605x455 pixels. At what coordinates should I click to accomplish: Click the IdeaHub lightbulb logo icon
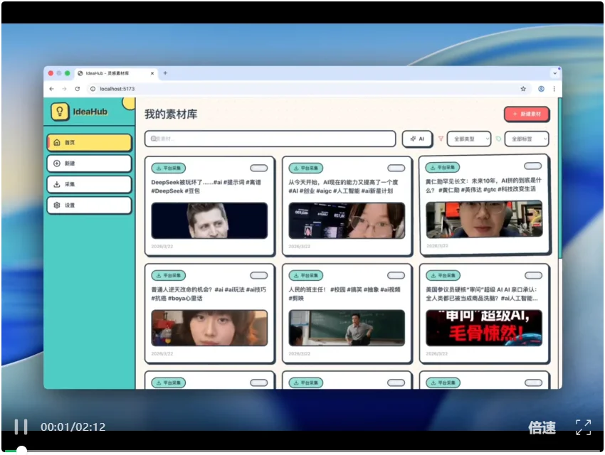[x=60, y=112]
